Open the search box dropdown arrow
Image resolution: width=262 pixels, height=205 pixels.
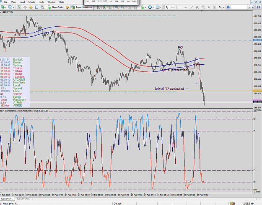coord(249,7)
